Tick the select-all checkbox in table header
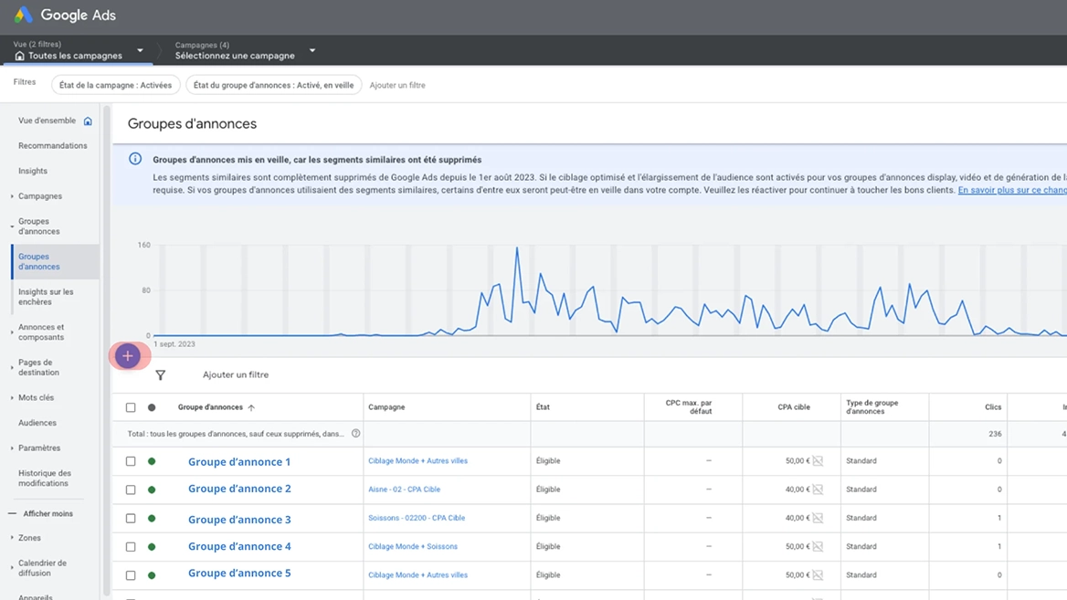The image size is (1067, 600). (x=131, y=407)
